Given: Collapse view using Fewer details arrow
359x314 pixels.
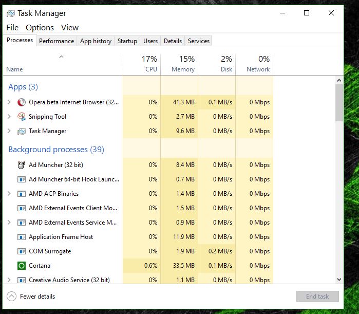Looking at the screenshot, I should tap(11, 297).
